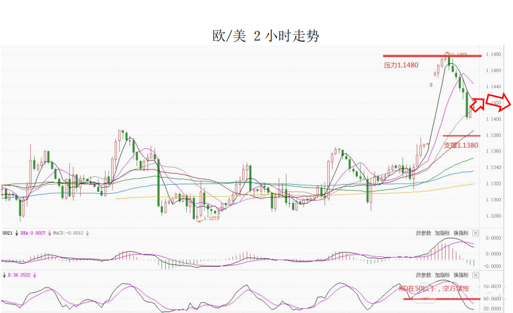
Task: Click 换指标 in the MACD panel
Action: [x=461, y=233]
